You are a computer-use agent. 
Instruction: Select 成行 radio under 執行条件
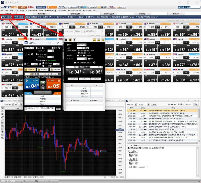pyautogui.click(x=78, y=55)
